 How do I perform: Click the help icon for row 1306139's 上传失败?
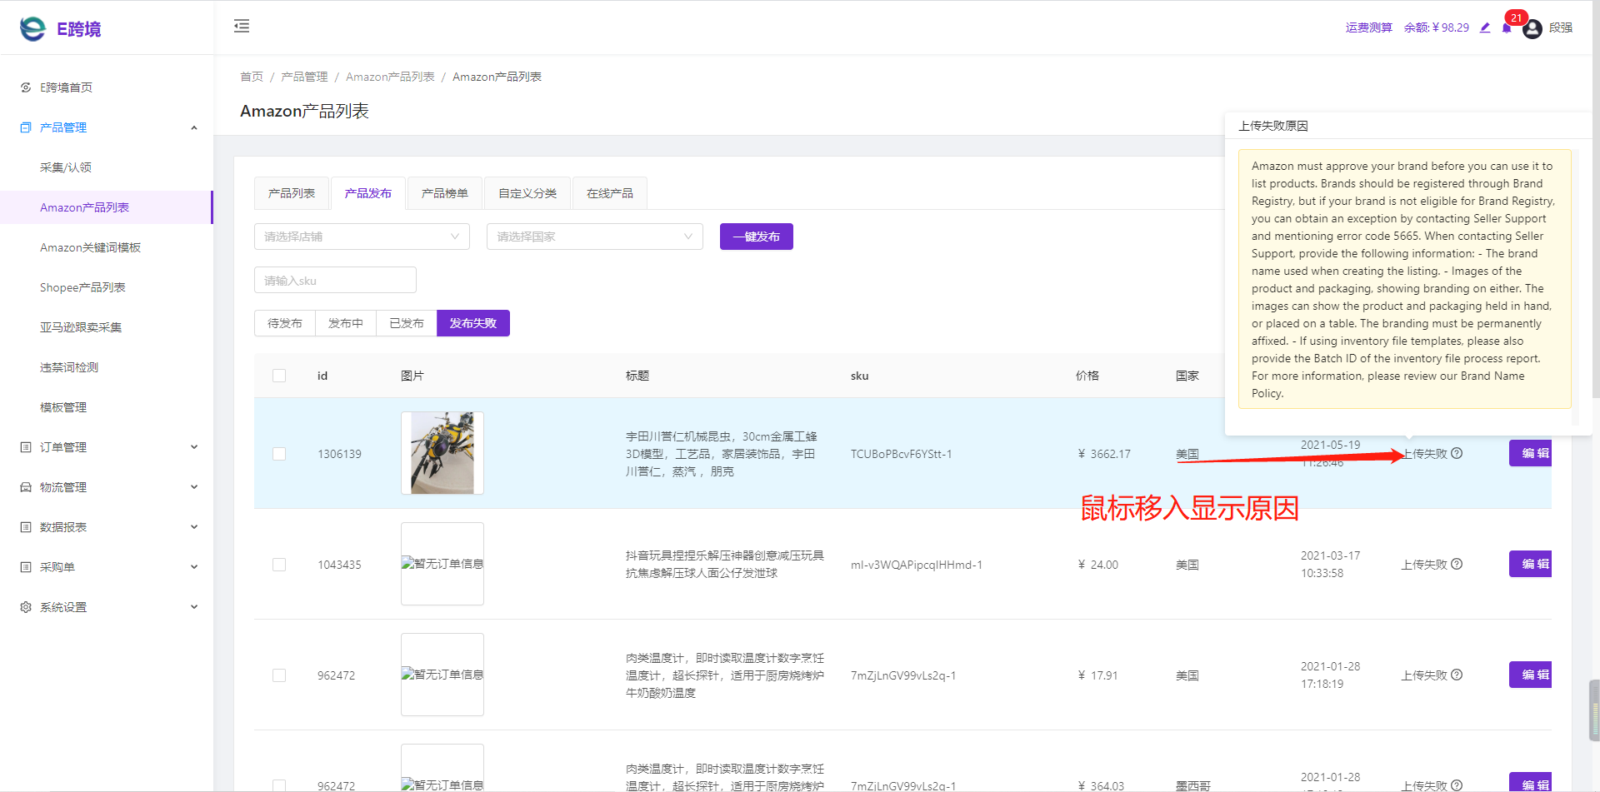point(1457,453)
